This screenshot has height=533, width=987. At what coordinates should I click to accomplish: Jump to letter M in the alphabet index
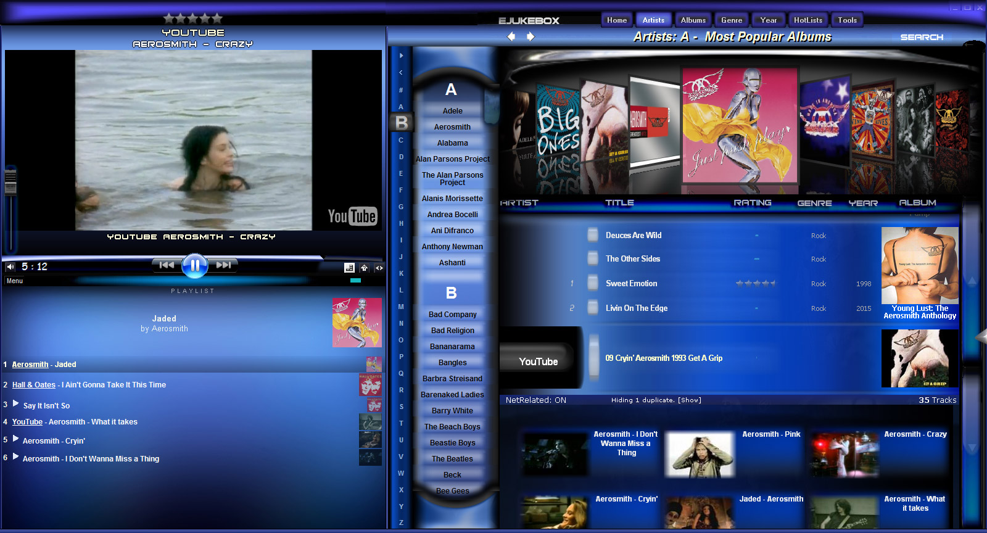[401, 307]
